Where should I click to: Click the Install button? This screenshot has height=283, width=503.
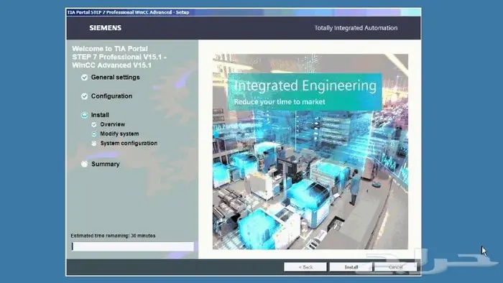pyautogui.click(x=351, y=267)
